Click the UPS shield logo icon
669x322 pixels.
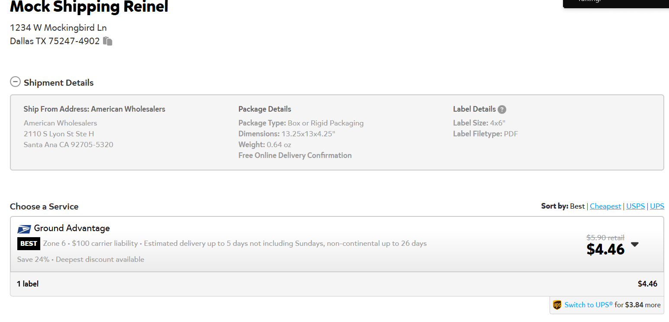pyautogui.click(x=557, y=305)
